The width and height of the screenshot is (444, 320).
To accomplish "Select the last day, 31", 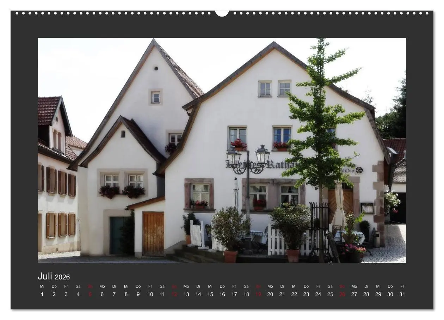I will 402,294.
